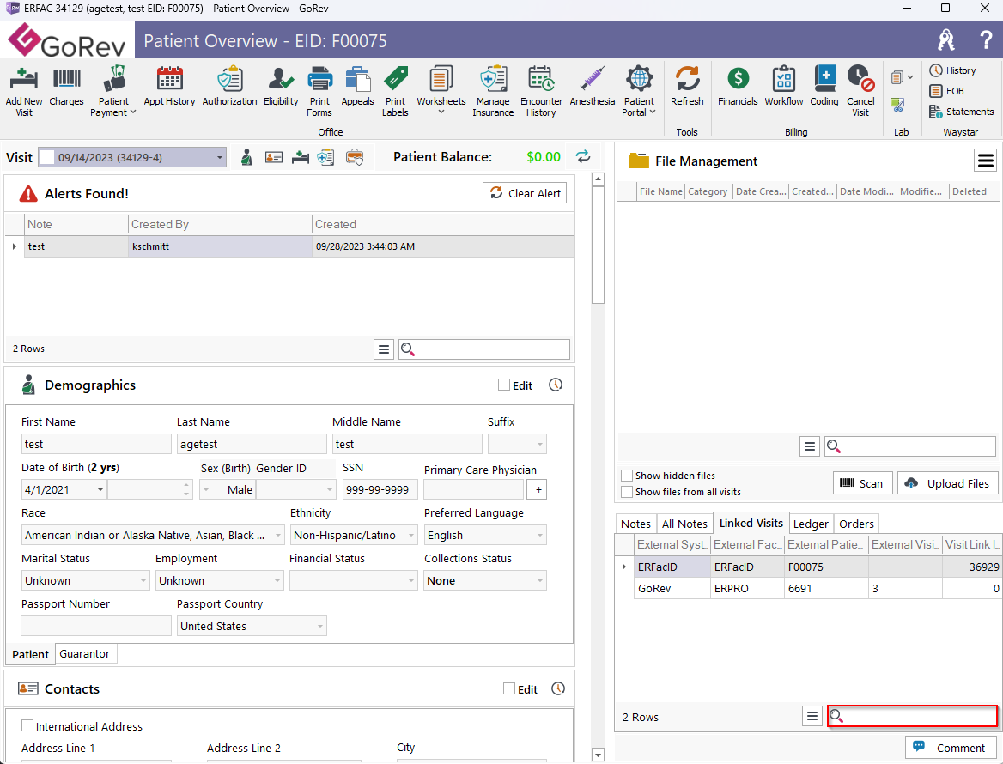This screenshot has height=764, width=1003.
Task: Switch to the Orders tab
Action: tap(856, 524)
